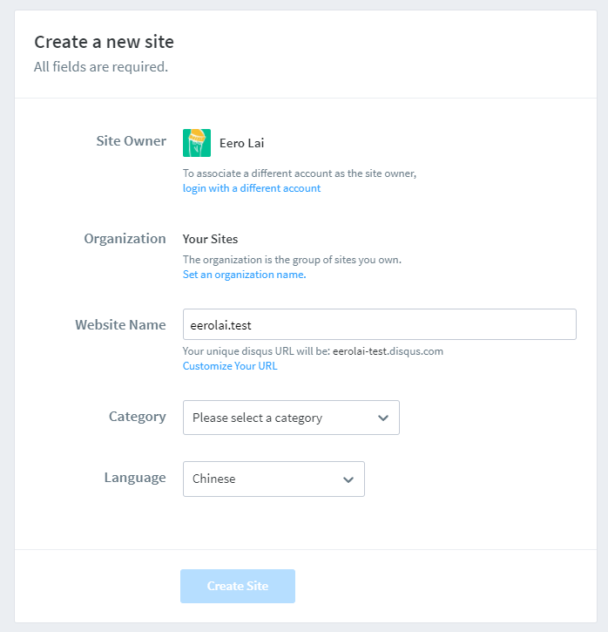Click the 'All fields are required.' subtitle
608x632 pixels.
tap(101, 67)
